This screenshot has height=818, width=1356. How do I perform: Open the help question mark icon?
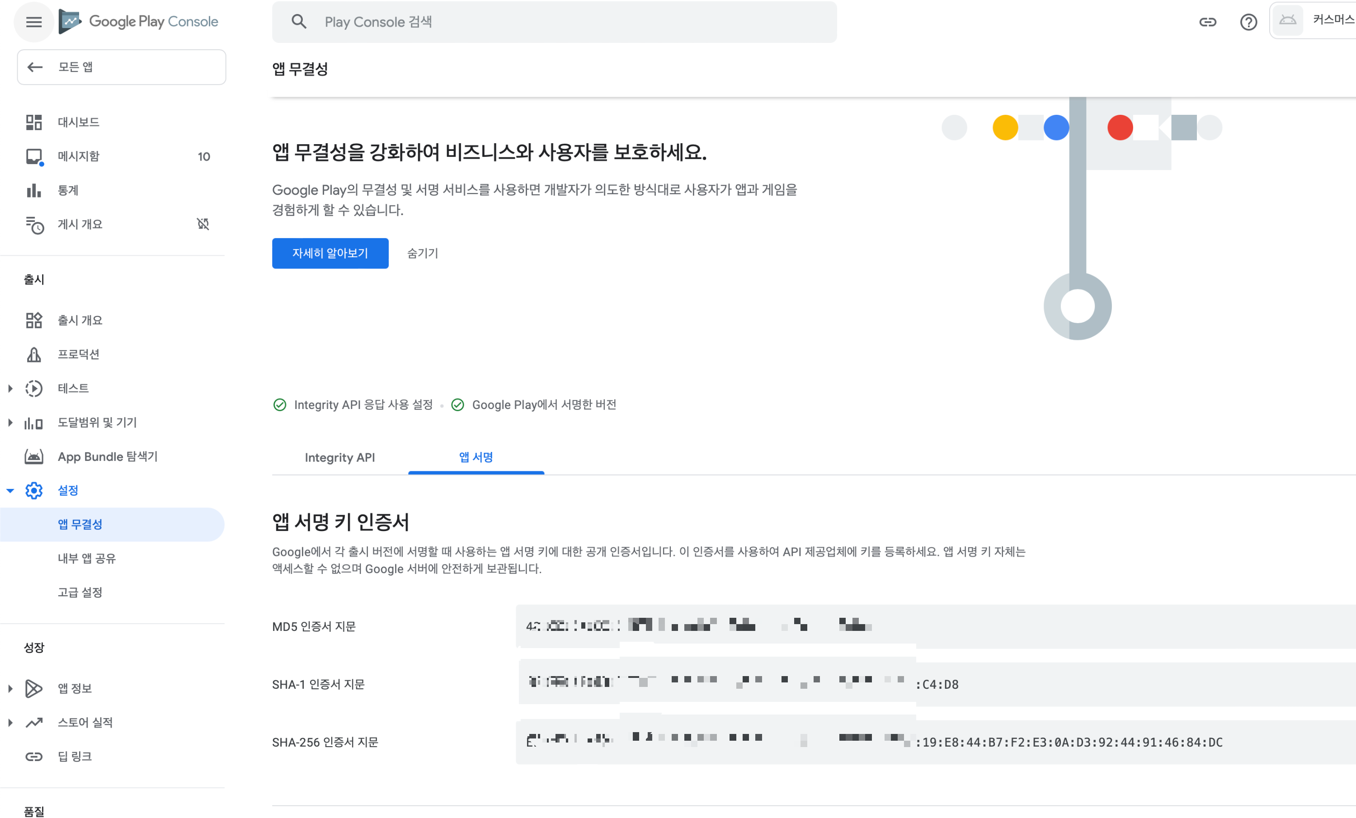[1248, 22]
